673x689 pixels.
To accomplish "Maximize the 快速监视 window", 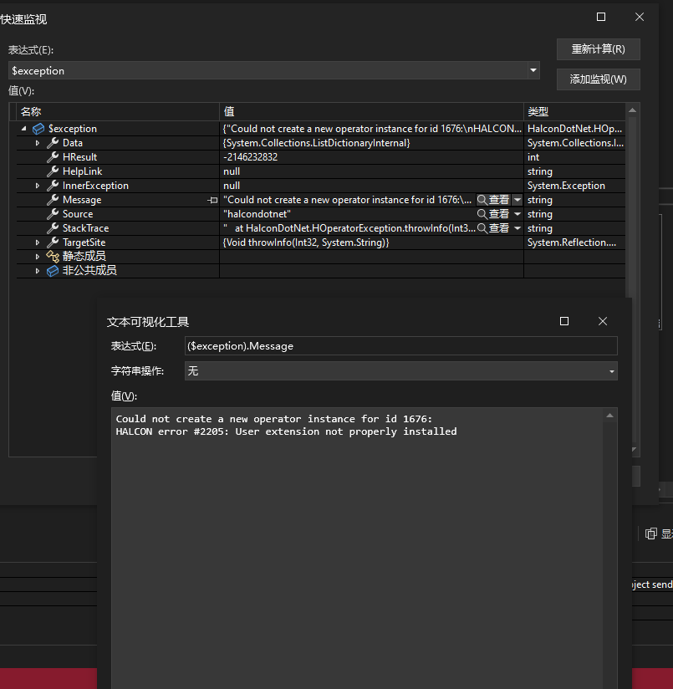I will pyautogui.click(x=601, y=17).
